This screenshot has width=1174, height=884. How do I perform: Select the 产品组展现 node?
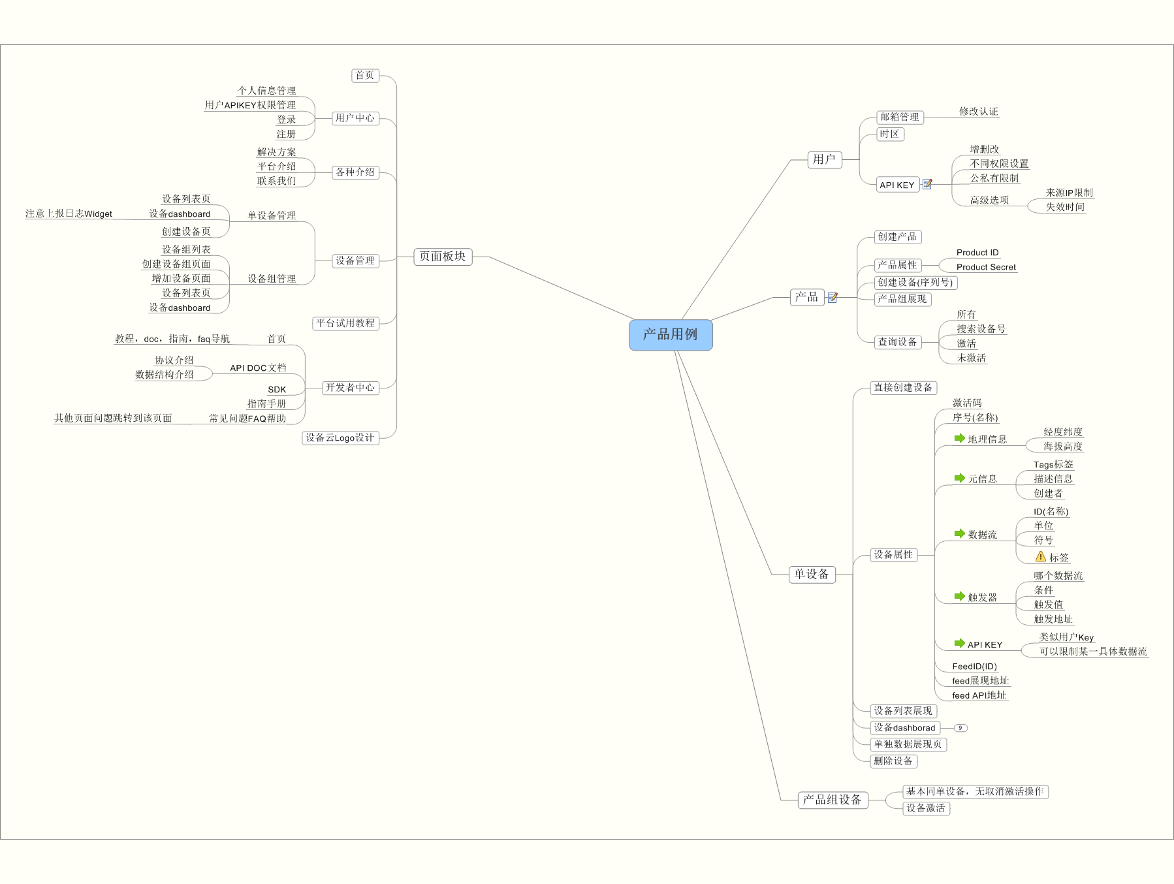tap(902, 299)
